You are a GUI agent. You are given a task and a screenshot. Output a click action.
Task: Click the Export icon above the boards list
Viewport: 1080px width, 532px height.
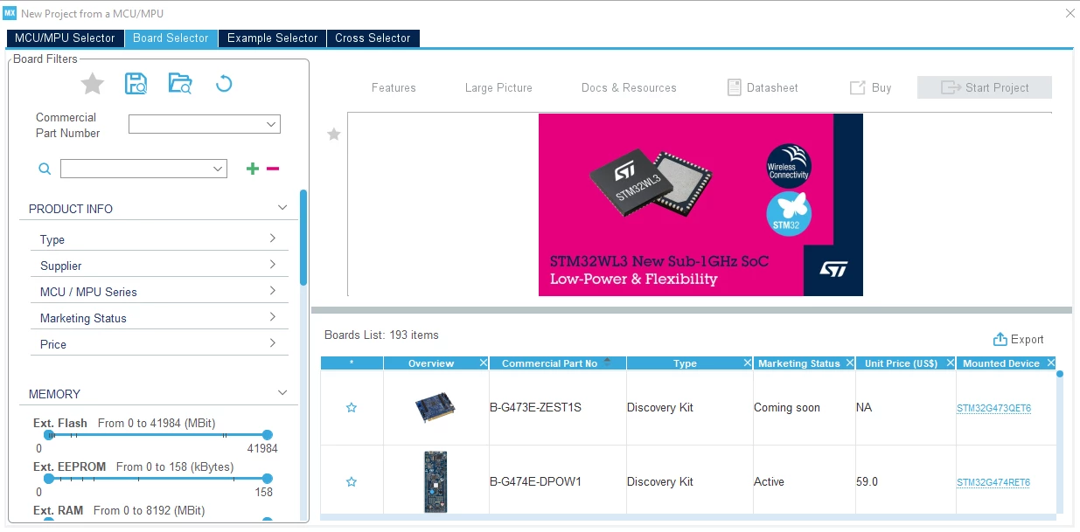coord(1000,340)
